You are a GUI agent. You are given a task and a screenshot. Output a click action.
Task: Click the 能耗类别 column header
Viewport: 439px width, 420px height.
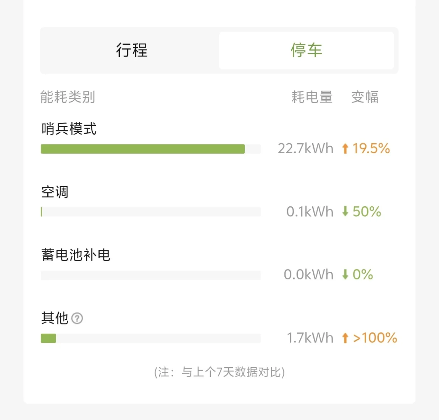pos(68,97)
